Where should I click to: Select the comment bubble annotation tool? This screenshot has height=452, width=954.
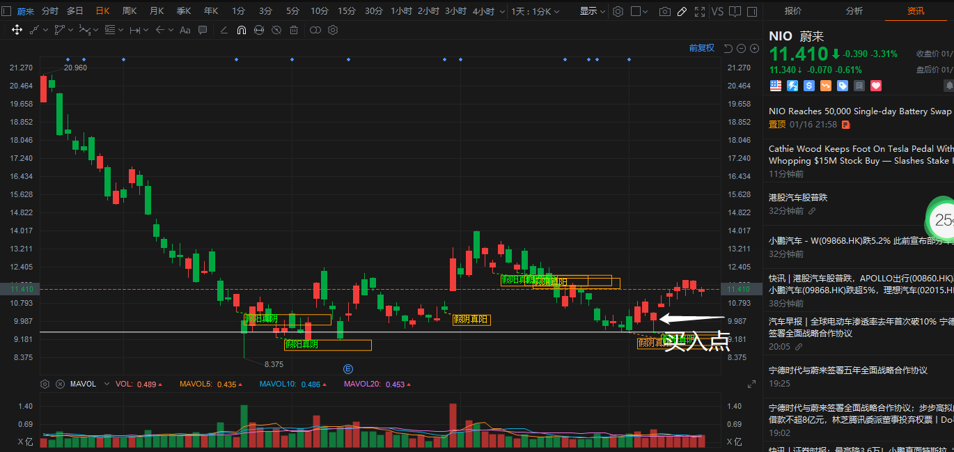click(203, 30)
